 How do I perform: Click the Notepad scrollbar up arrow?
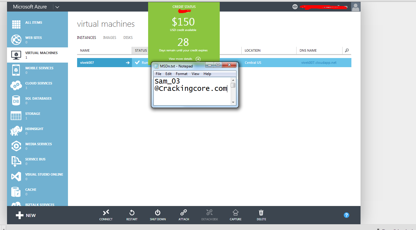pos(233,80)
